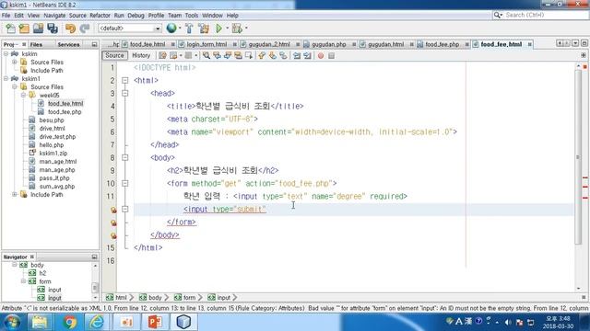This screenshot has height=331, width=590.
Task: Collapse the kskim project node
Action: tap(6, 54)
